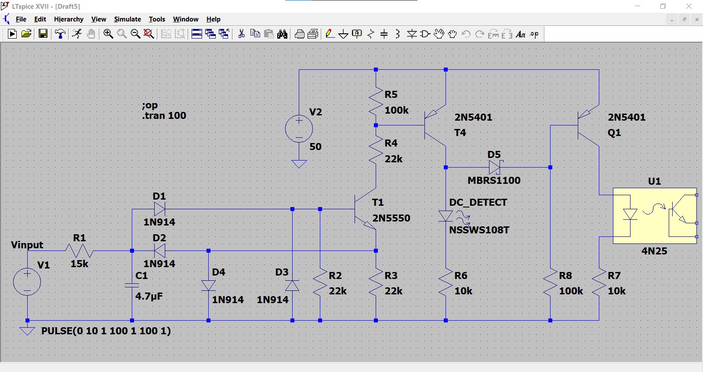
Task: Click the Paste clipboard icon
Action: 269,34
